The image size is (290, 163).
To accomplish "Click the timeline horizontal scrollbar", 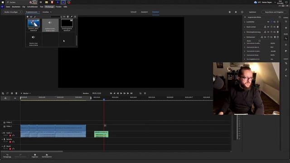I will [32, 151].
